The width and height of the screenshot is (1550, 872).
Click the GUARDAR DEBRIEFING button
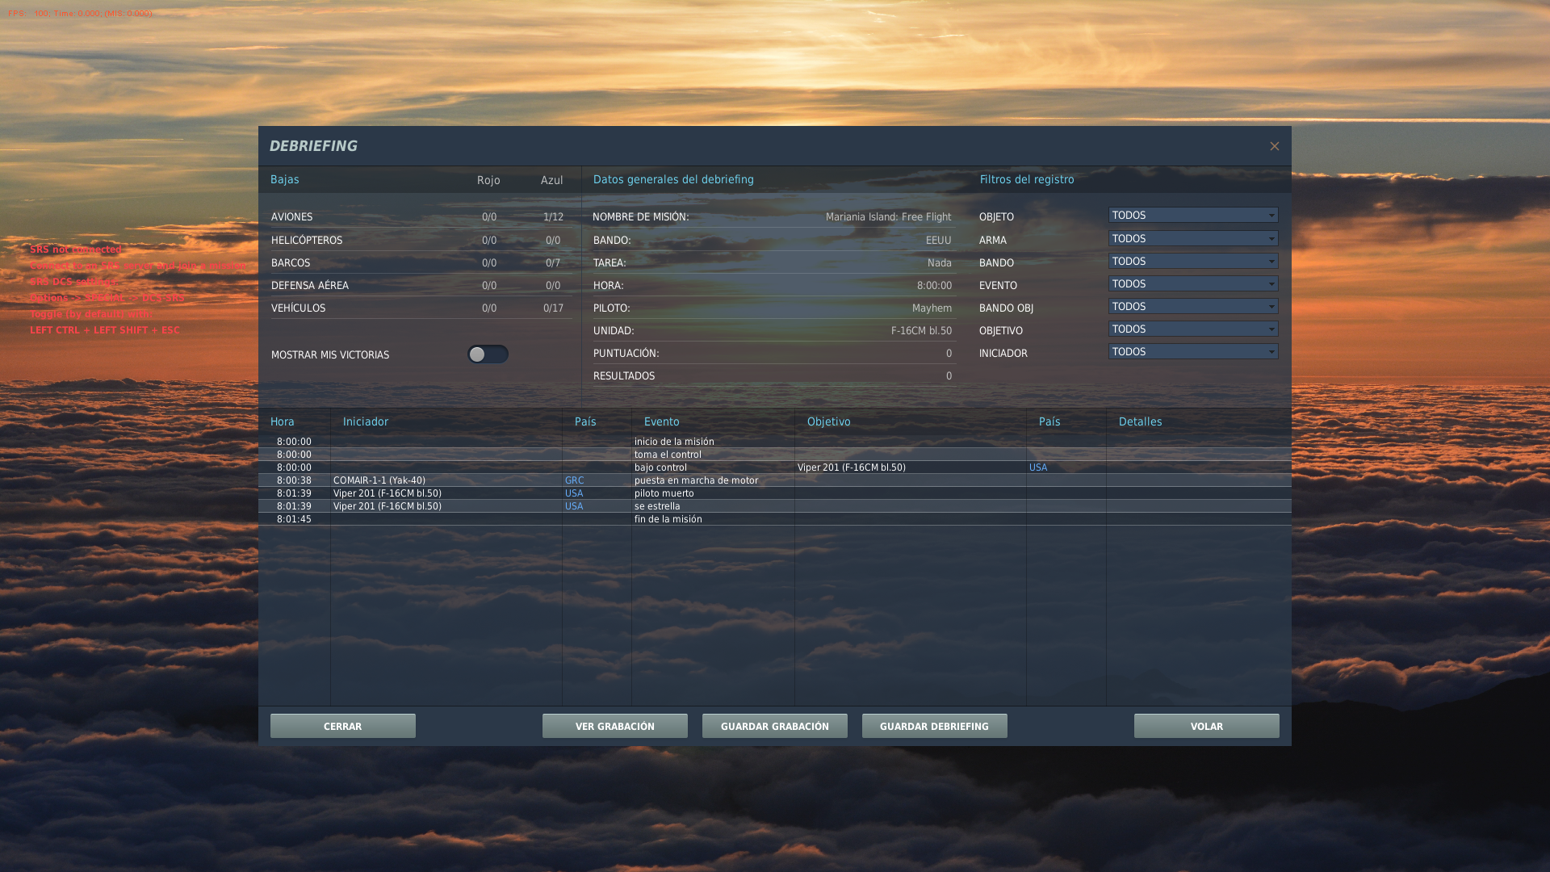pos(935,726)
